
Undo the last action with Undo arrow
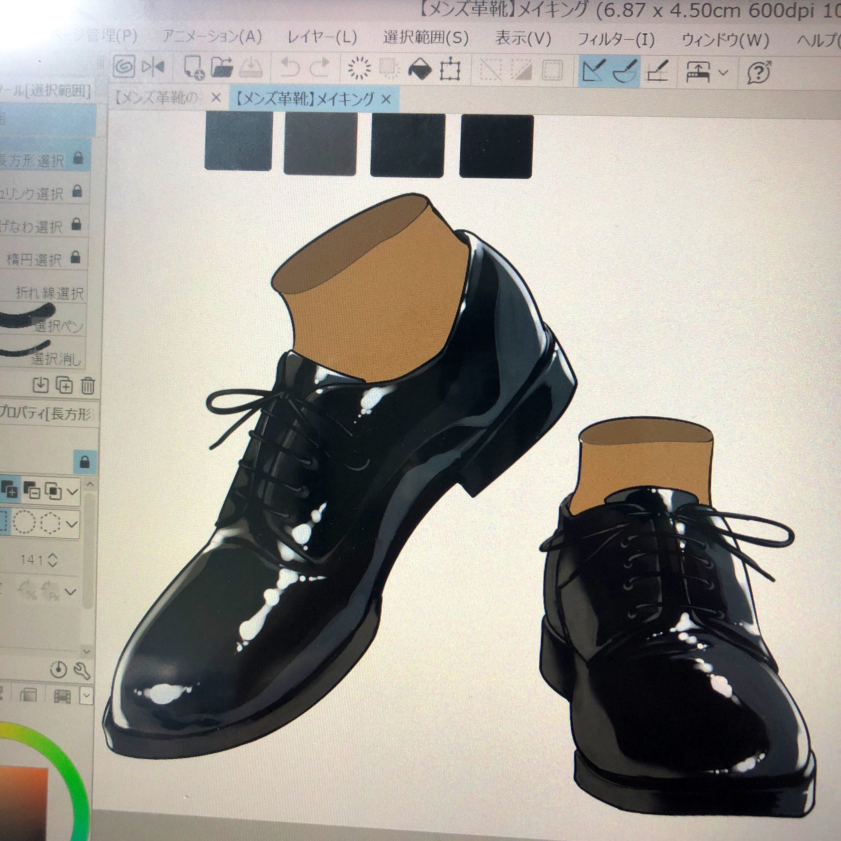click(291, 68)
